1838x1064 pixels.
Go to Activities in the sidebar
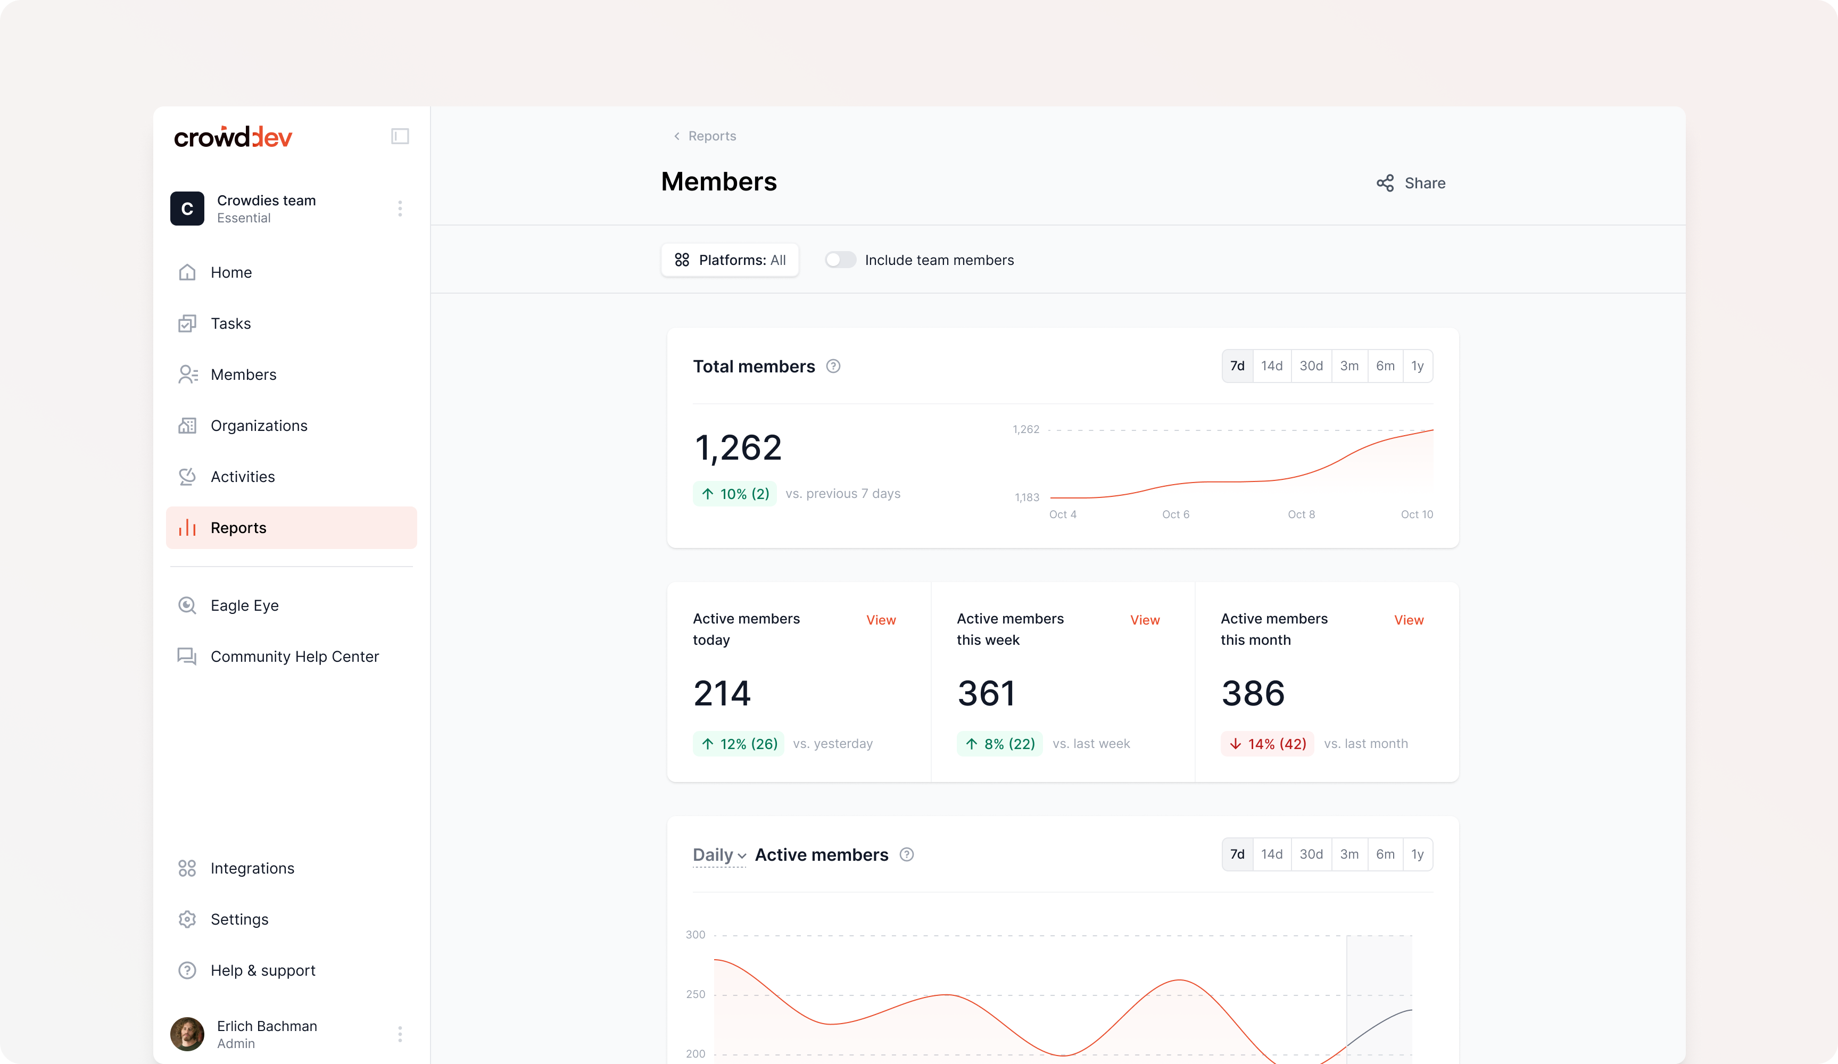coord(242,476)
